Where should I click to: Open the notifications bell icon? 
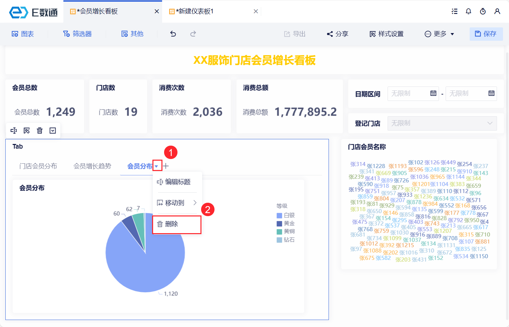tap(468, 11)
